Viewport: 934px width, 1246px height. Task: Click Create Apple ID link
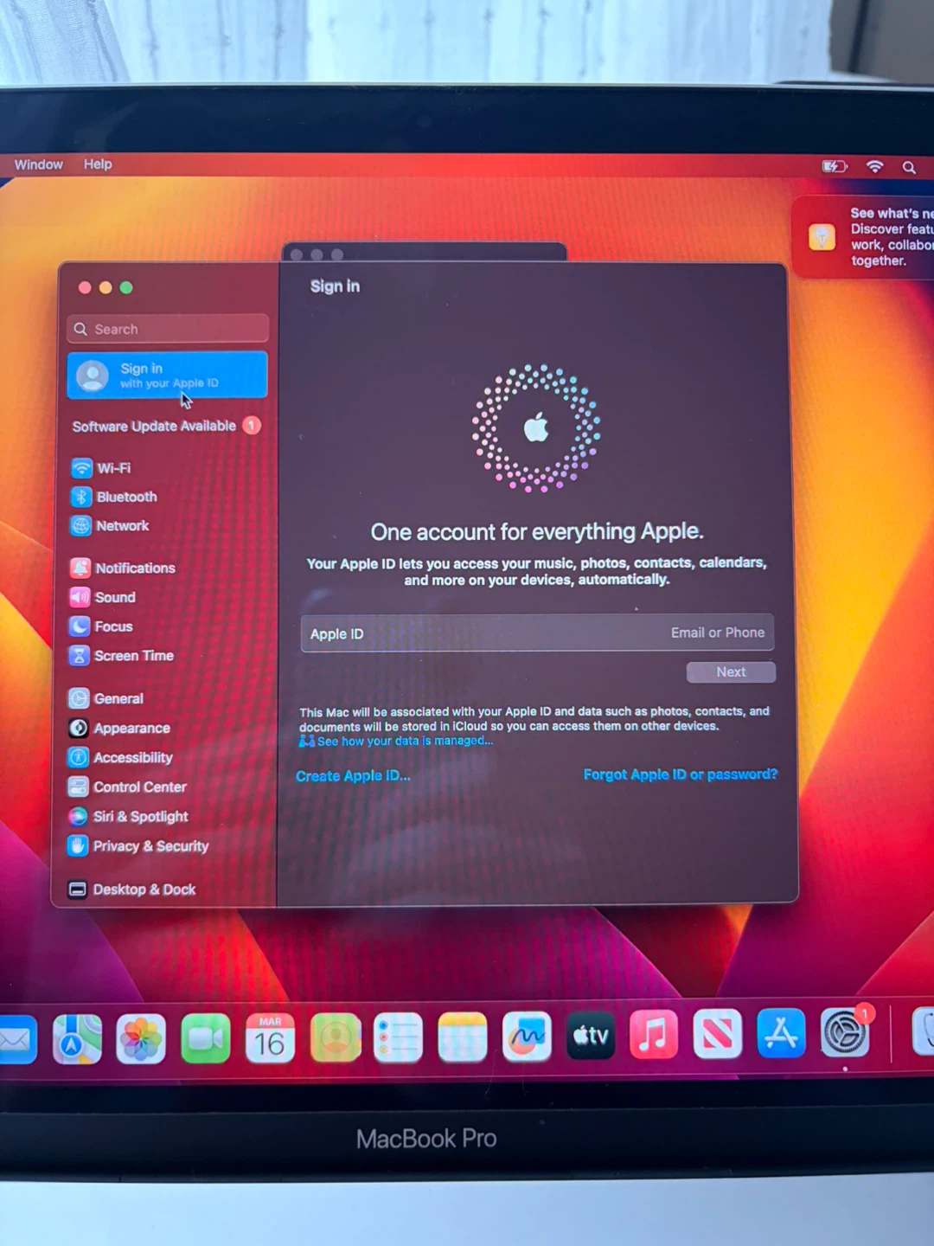click(x=353, y=776)
